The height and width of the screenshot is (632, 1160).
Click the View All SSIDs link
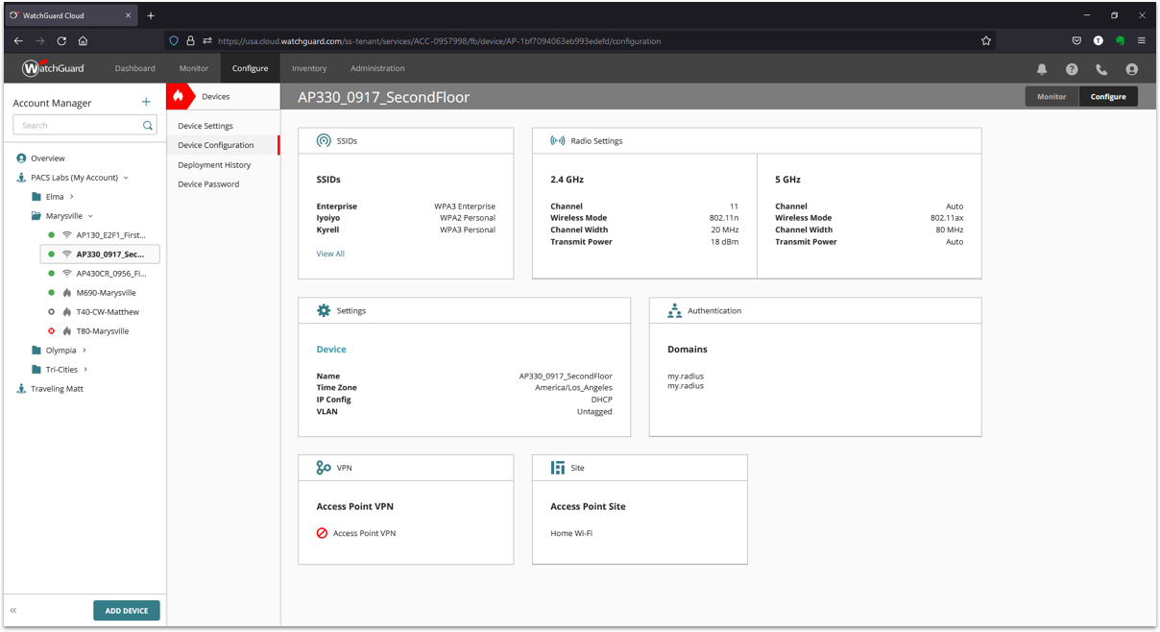click(x=330, y=254)
